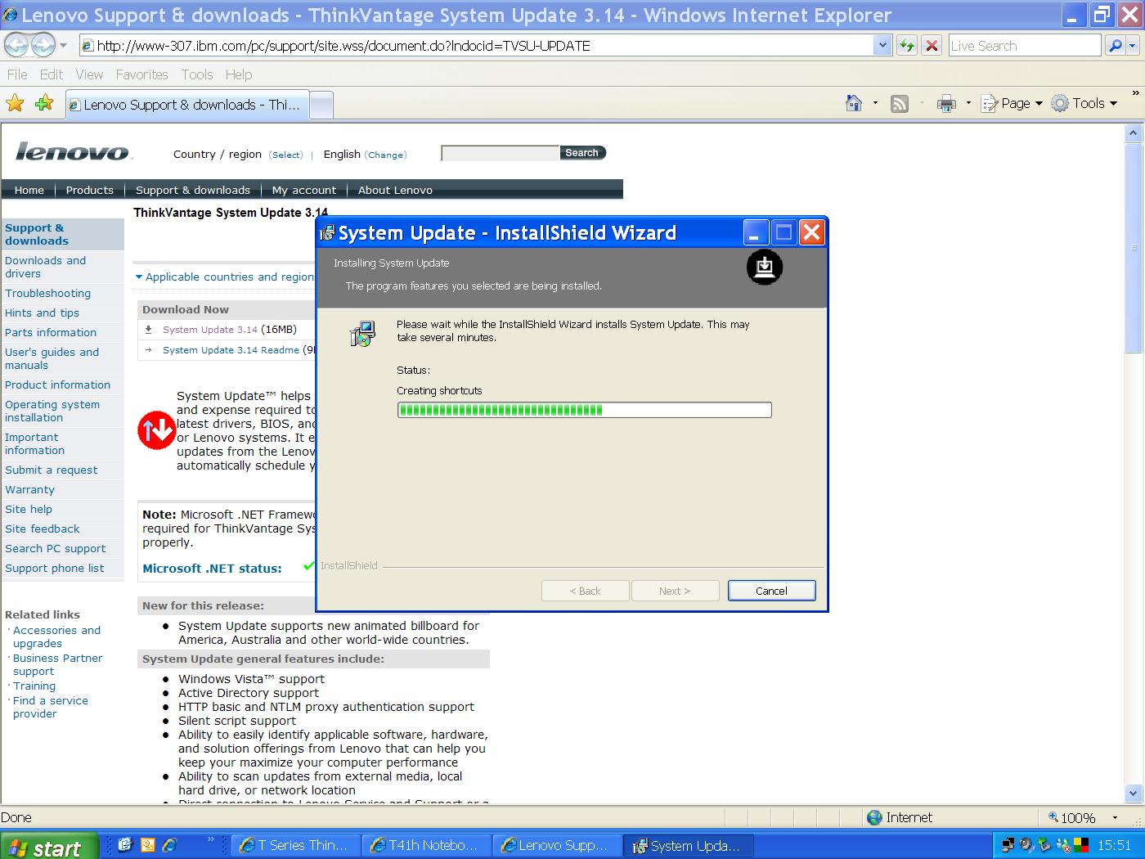Switch to the T Series Thin... taskbar window

(x=296, y=846)
